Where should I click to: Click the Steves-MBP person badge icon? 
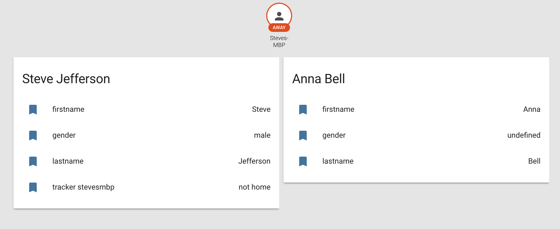coord(279,16)
